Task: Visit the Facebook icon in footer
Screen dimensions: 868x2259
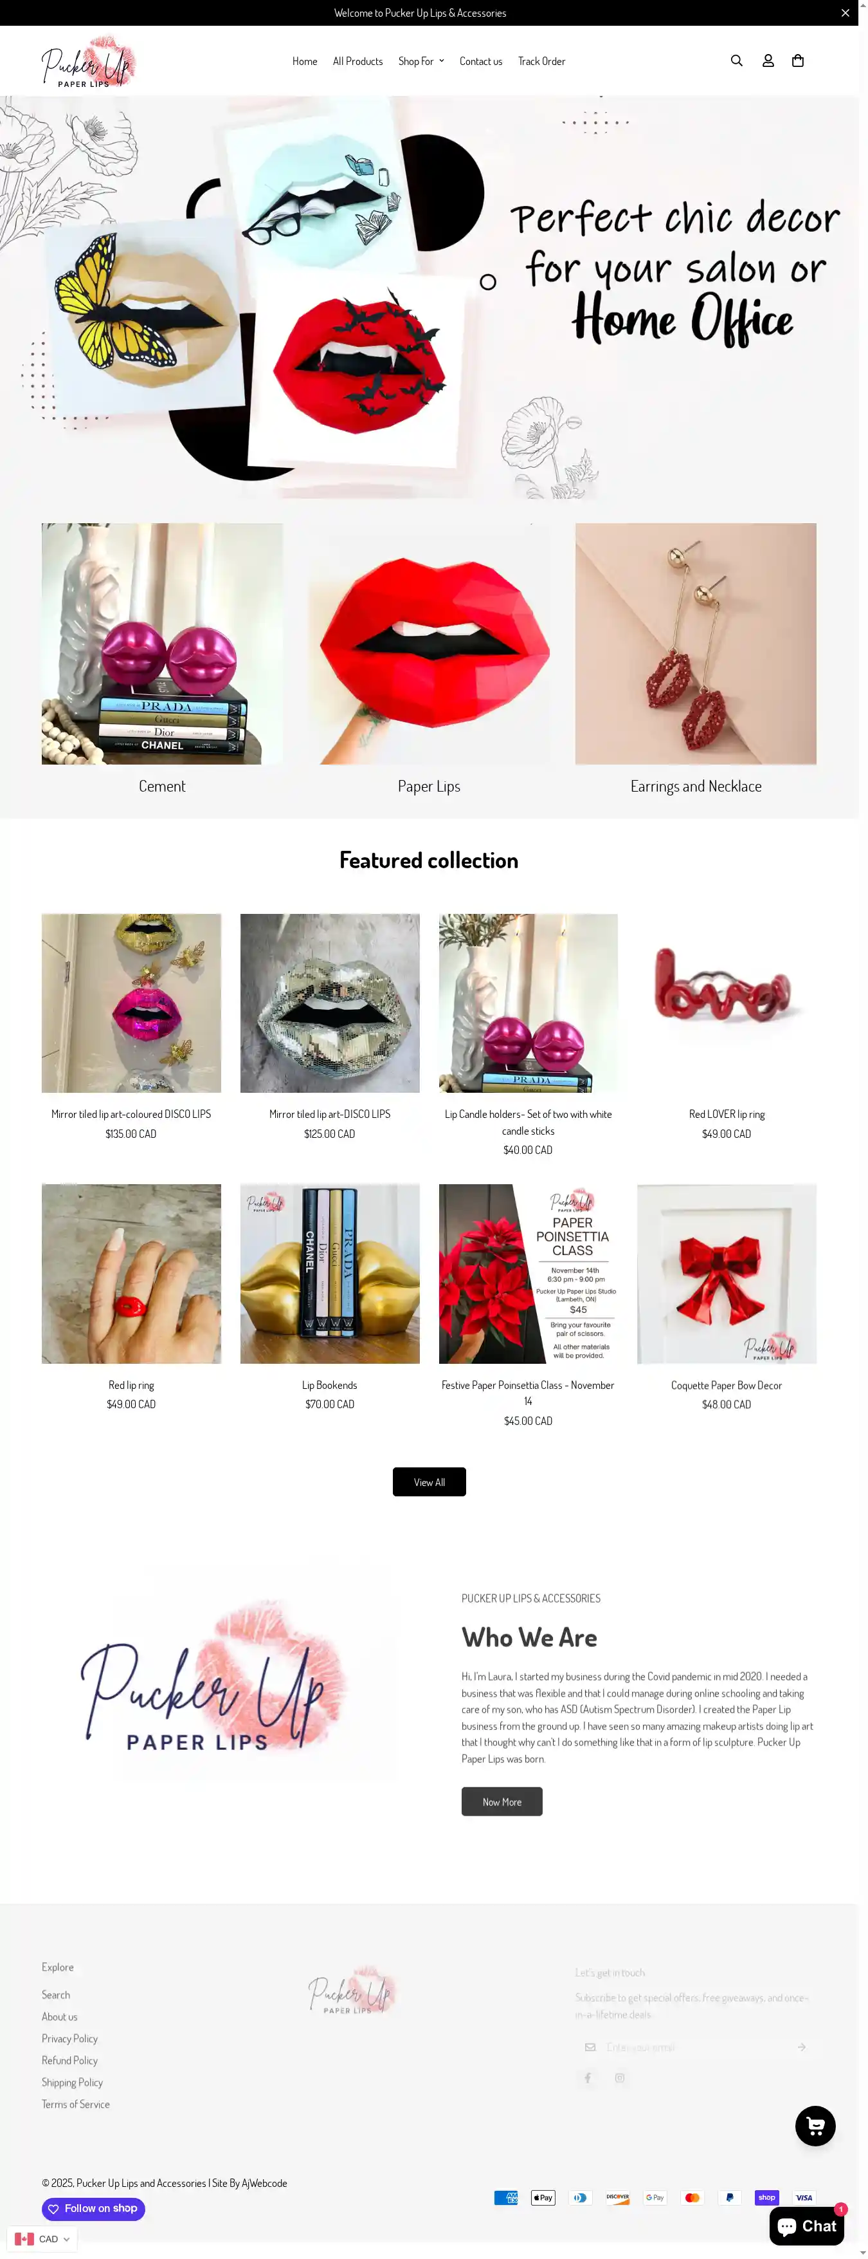Action: pos(588,2078)
